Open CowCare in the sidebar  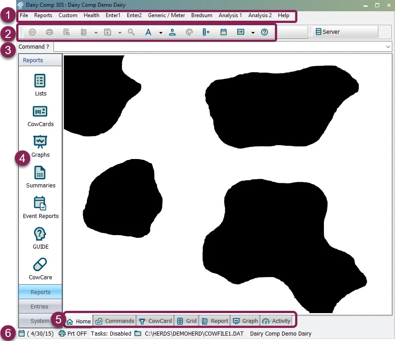click(x=40, y=269)
